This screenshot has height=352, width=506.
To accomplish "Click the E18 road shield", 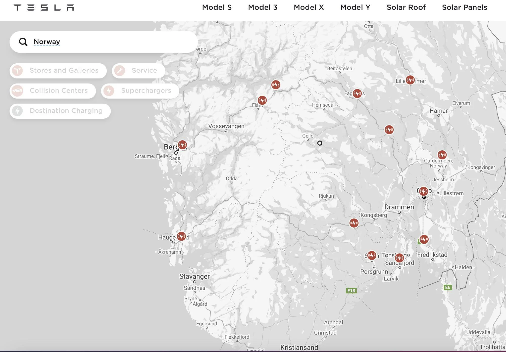I will [x=351, y=291].
